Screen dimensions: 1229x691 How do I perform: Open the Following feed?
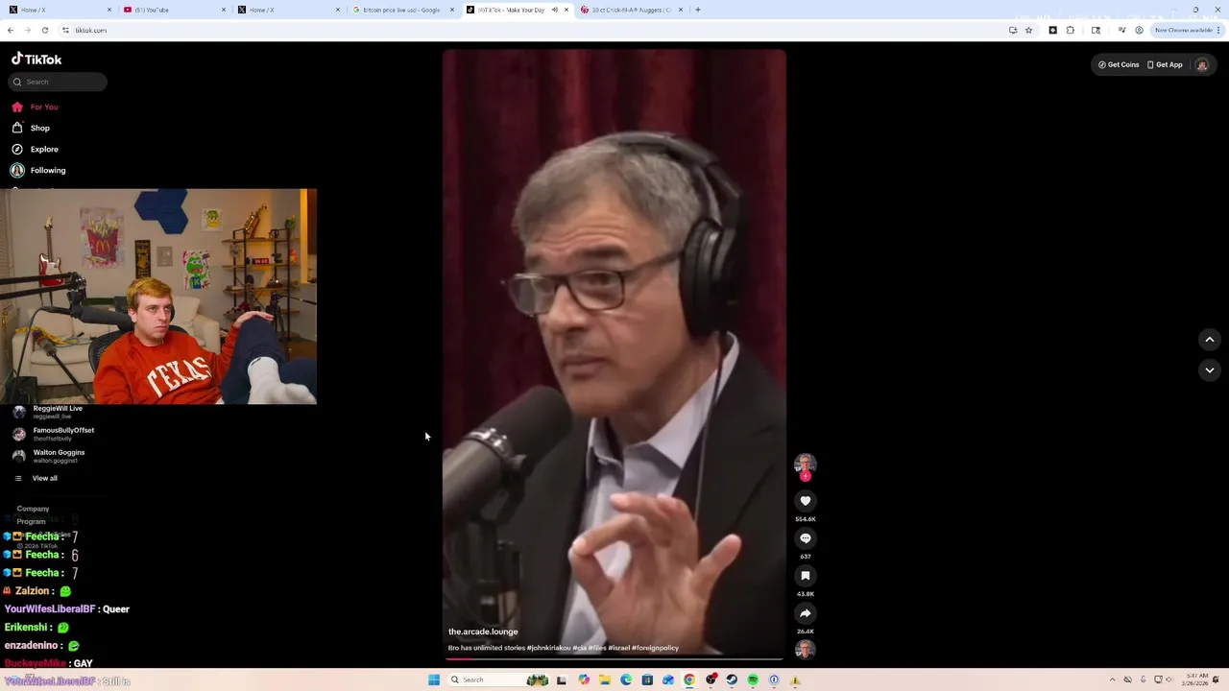[x=38, y=170]
